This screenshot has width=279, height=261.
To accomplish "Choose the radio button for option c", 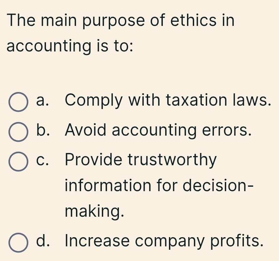I will pyautogui.click(x=18, y=162).
